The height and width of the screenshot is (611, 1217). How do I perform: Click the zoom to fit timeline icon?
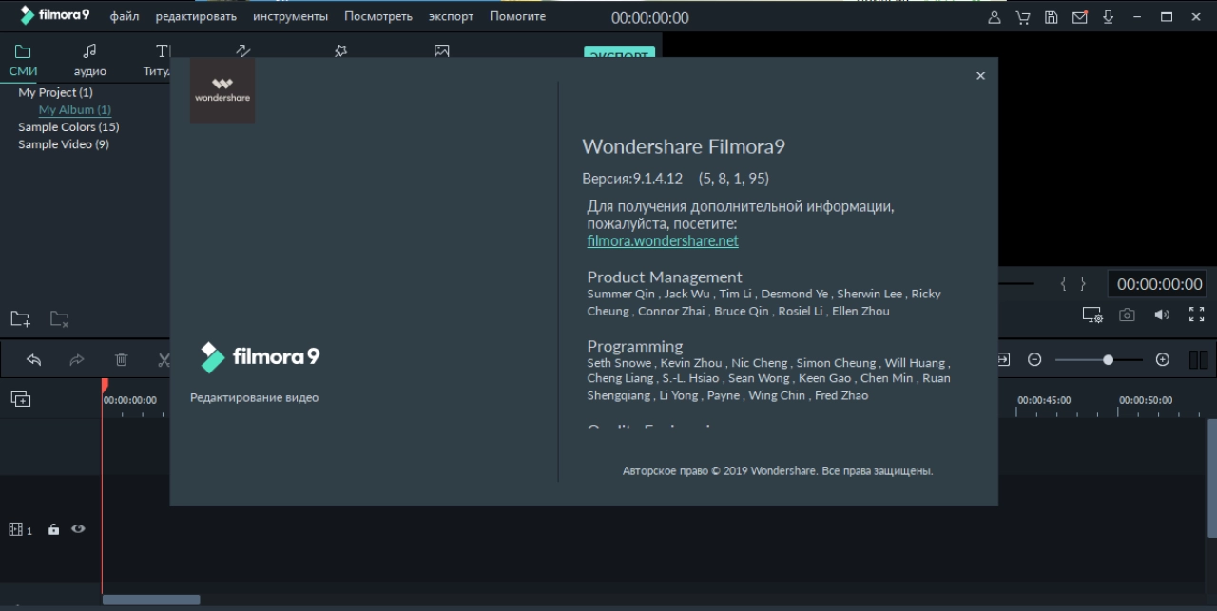pos(1003,359)
